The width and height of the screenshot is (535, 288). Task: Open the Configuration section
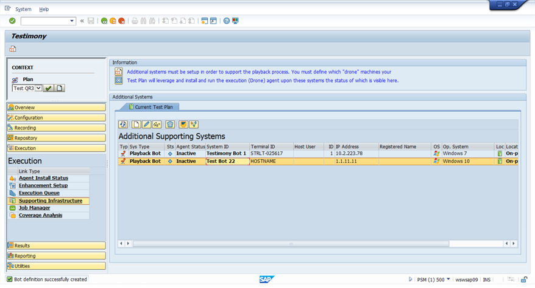pyautogui.click(x=56, y=118)
